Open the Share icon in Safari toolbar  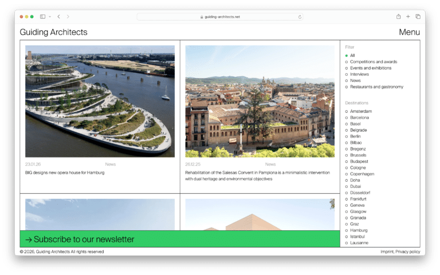click(x=398, y=17)
